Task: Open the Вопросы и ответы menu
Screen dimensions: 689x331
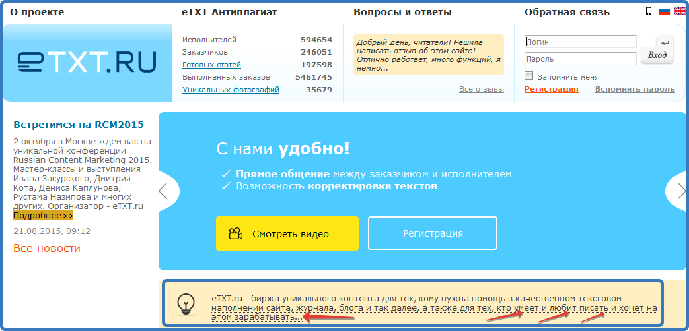Action: (x=402, y=12)
